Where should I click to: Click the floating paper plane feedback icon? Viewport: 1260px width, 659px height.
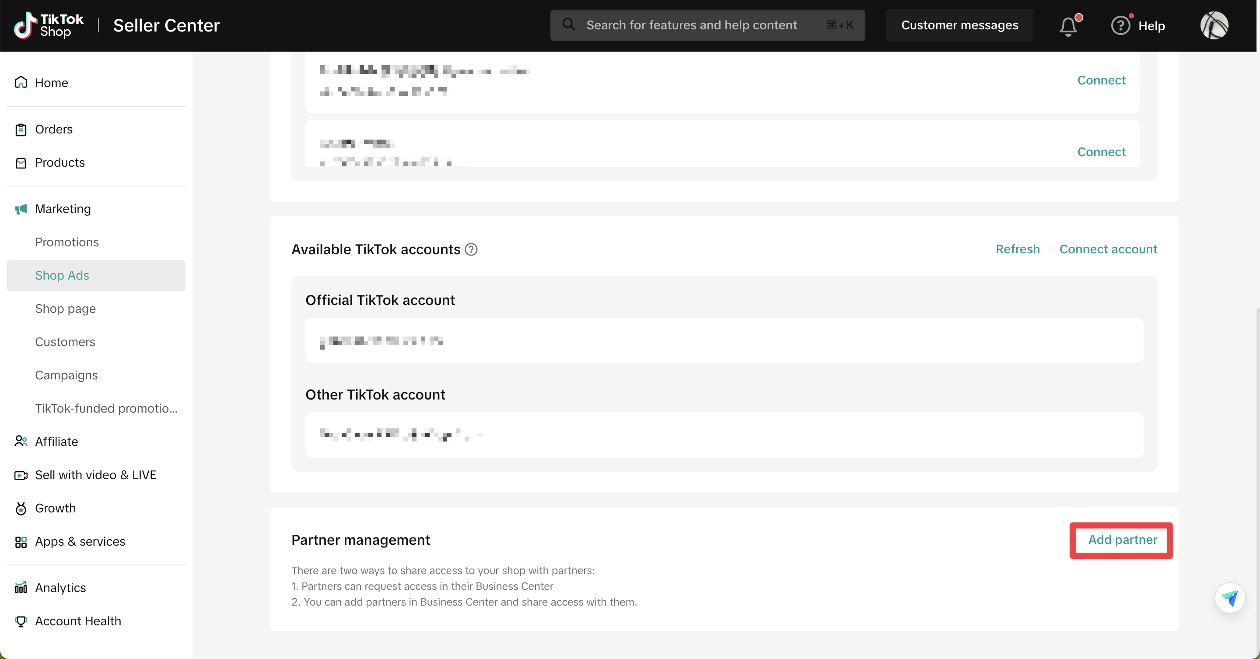click(1230, 597)
